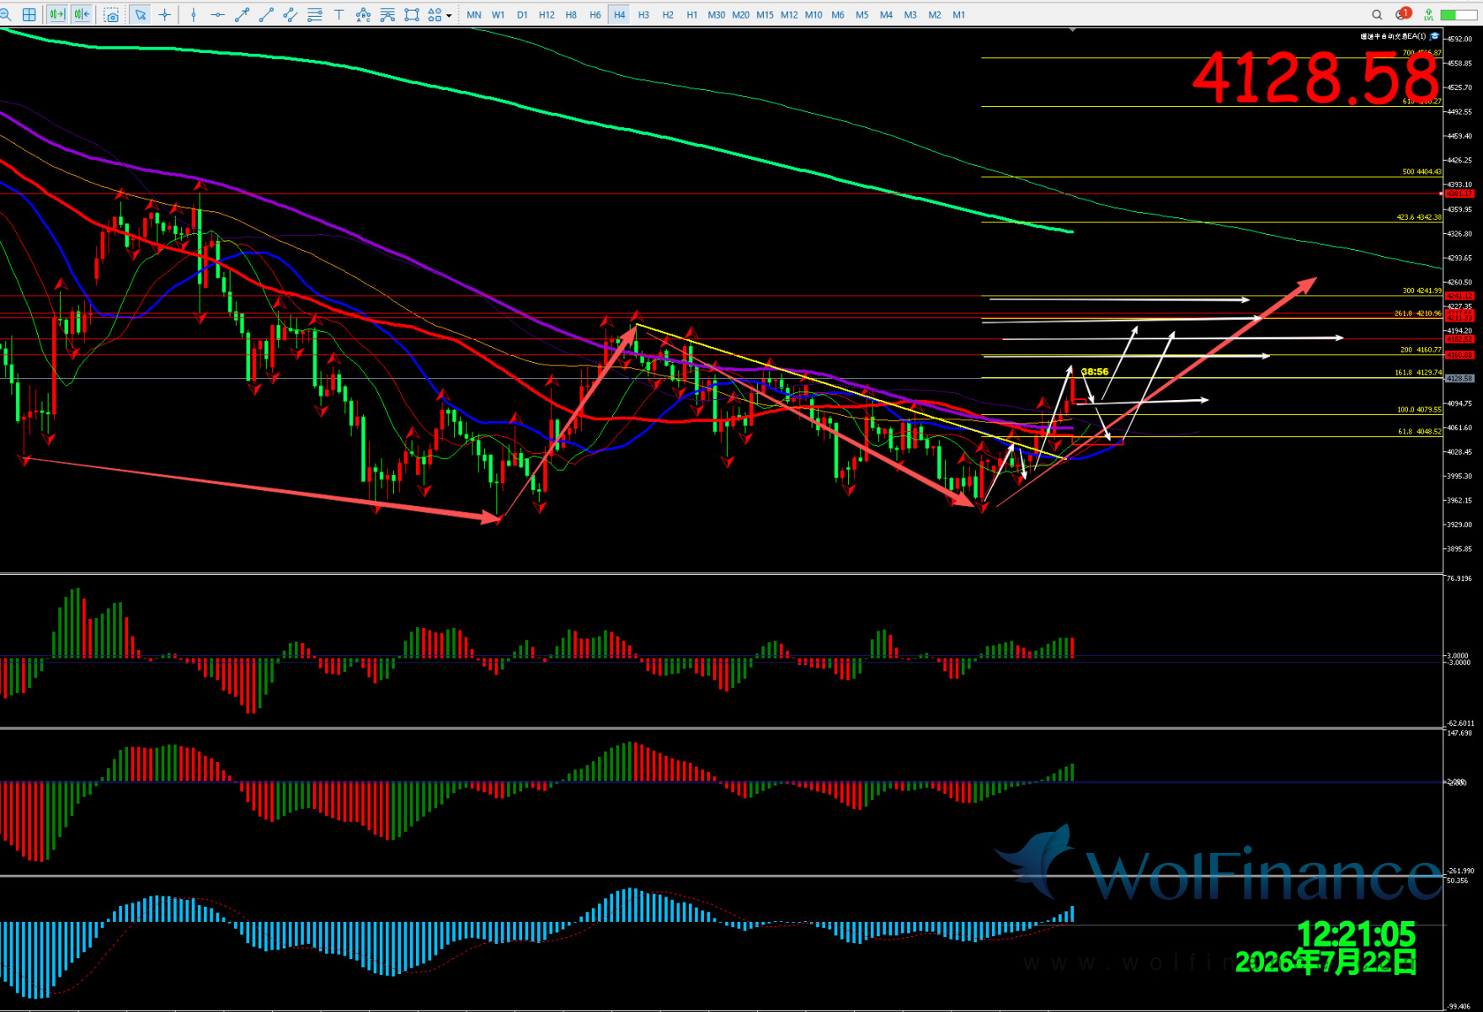Click the Fibonacci 161.8 4129.74 label
Screen dimensions: 1483x1012
coord(1418,372)
